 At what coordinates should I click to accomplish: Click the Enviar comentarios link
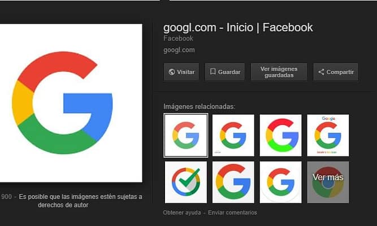[232, 212]
